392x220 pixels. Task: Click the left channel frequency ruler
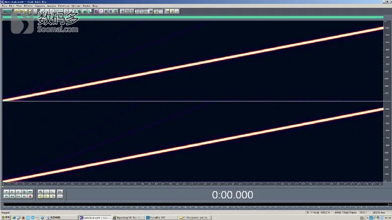point(387,61)
